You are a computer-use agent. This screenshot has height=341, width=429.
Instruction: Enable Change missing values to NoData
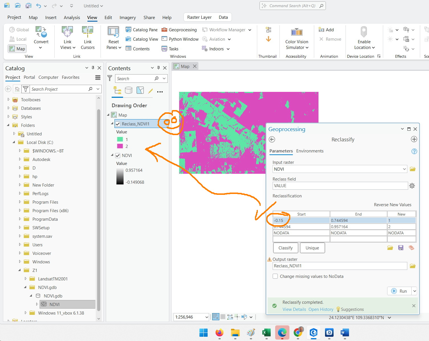coord(275,276)
